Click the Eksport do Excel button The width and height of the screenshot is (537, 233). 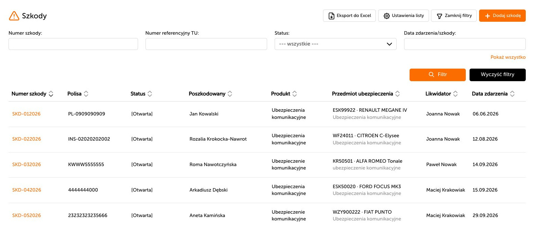click(349, 16)
